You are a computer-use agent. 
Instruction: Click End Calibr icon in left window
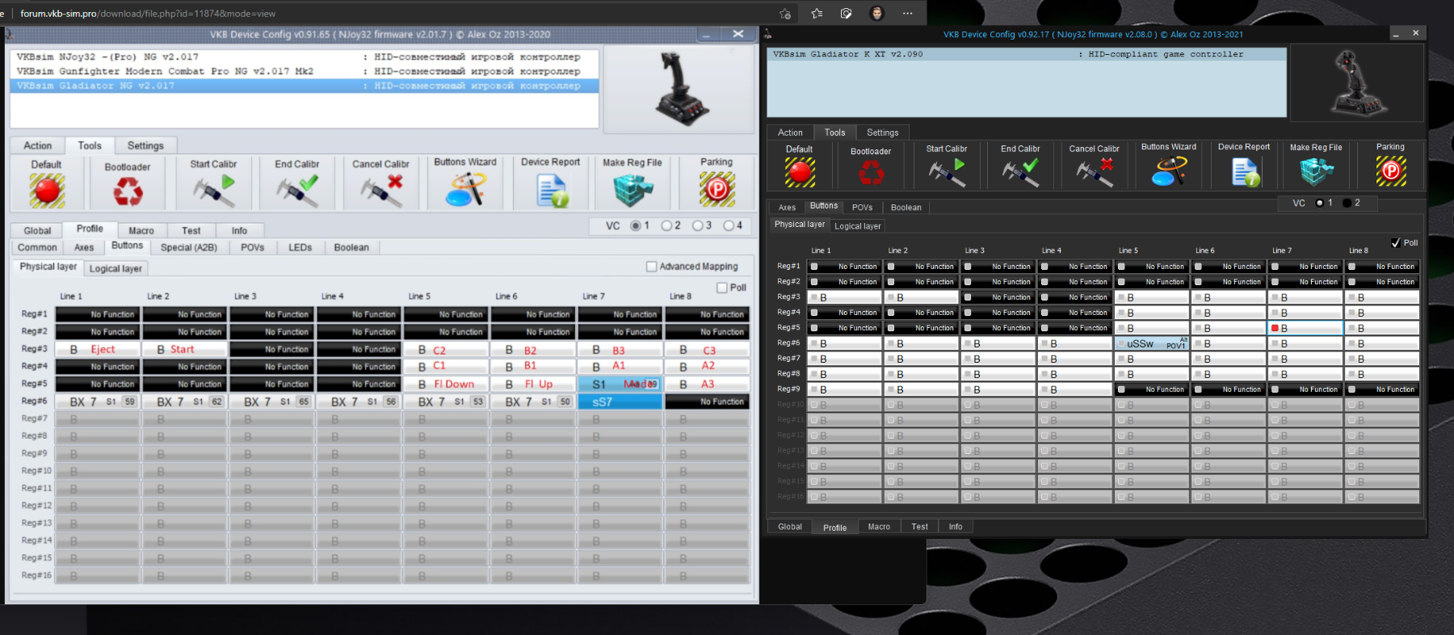point(296,191)
